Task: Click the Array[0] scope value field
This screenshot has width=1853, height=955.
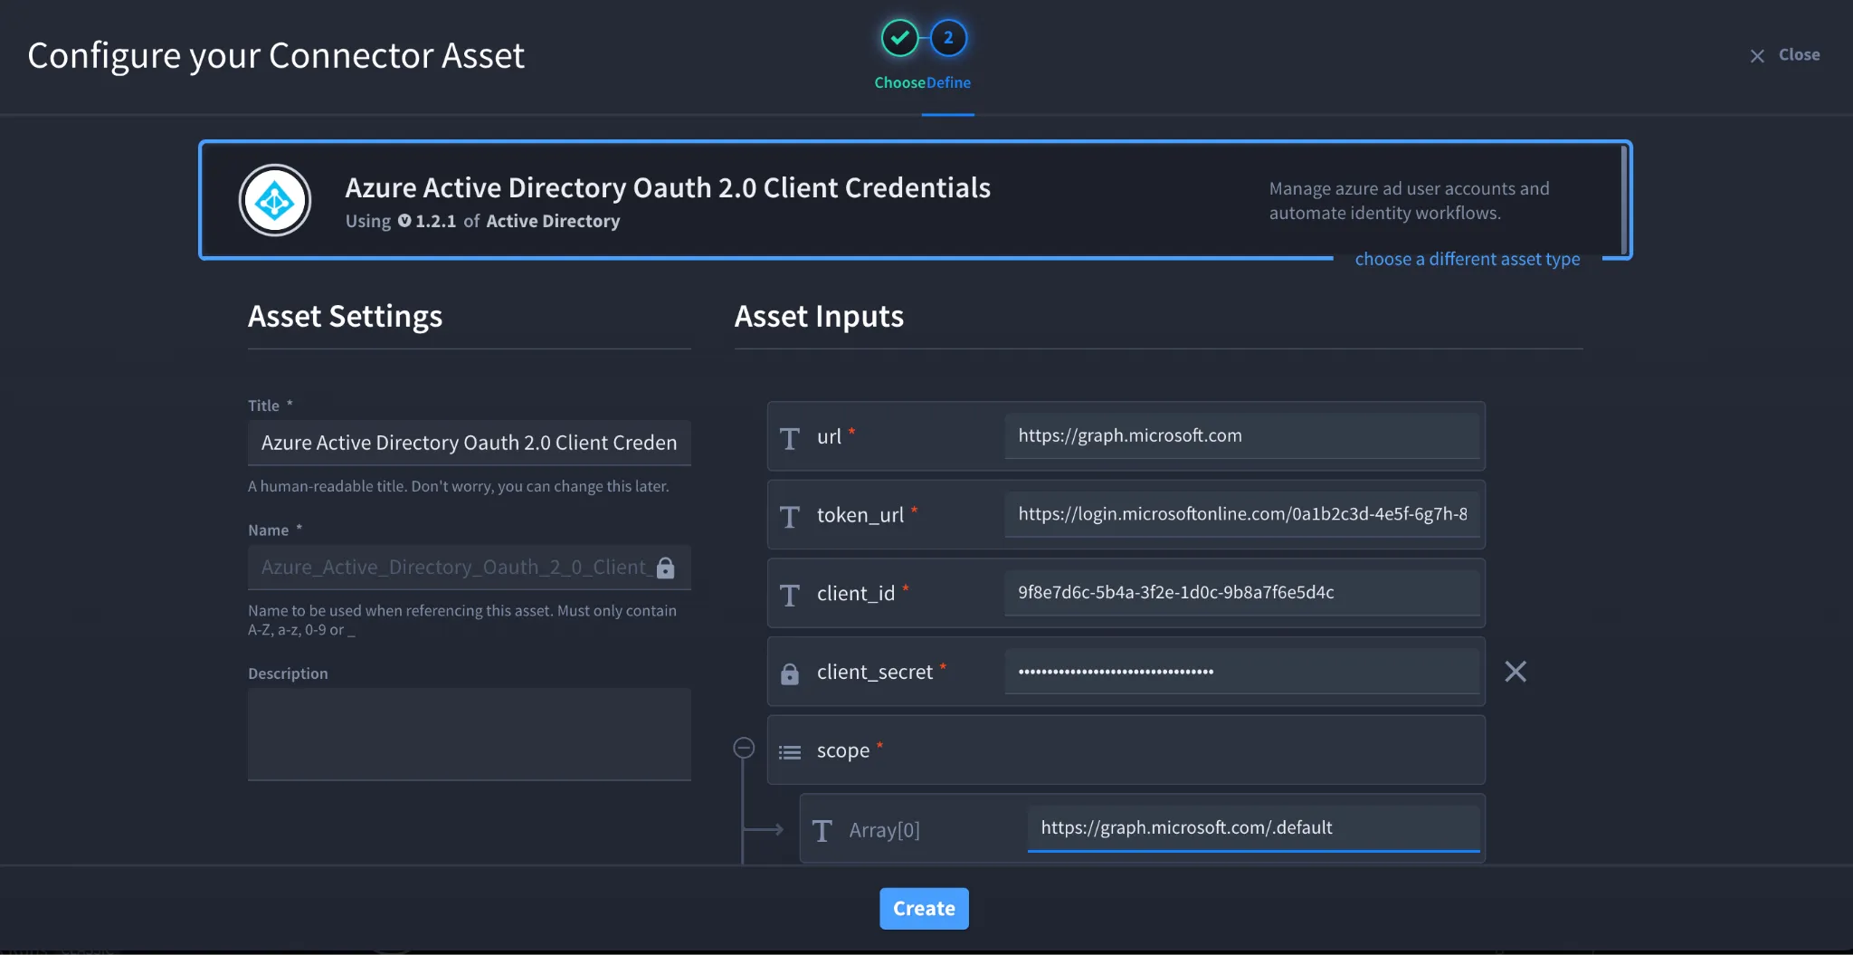Action: pos(1253,827)
